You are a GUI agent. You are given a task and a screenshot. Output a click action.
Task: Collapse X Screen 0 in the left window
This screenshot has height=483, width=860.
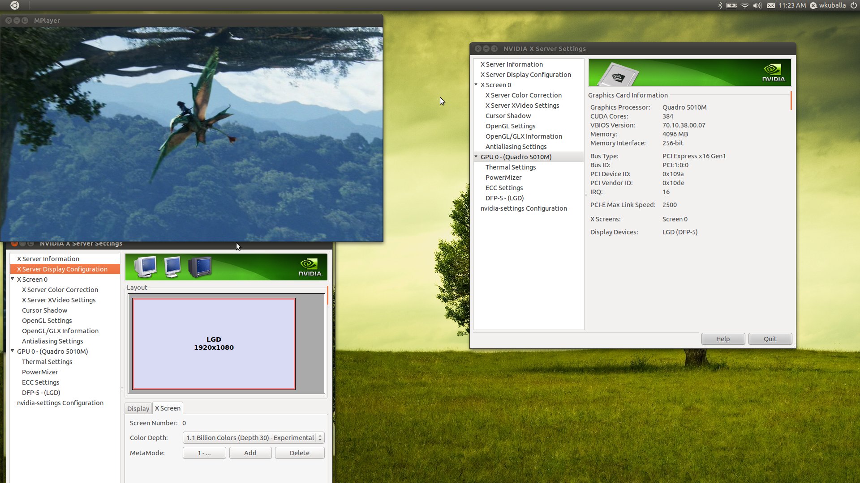pos(13,279)
